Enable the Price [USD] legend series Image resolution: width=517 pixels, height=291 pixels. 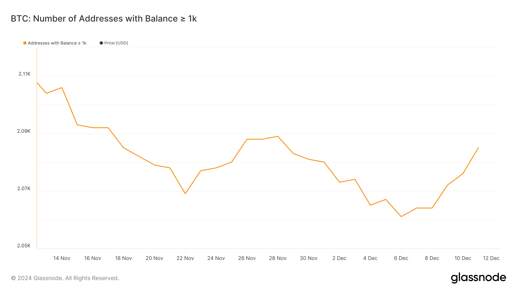114,43
